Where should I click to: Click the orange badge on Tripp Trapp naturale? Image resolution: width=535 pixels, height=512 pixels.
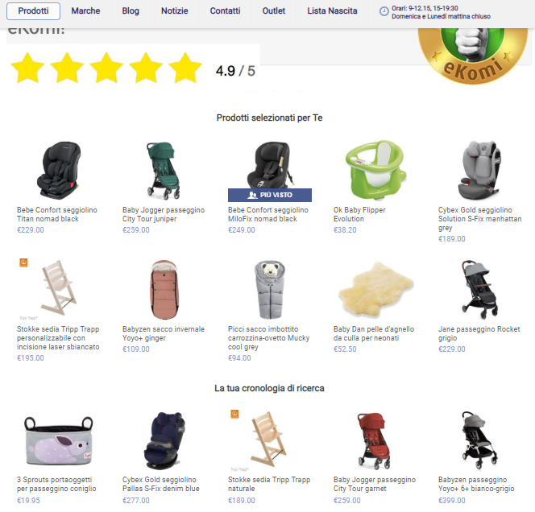[x=234, y=414]
